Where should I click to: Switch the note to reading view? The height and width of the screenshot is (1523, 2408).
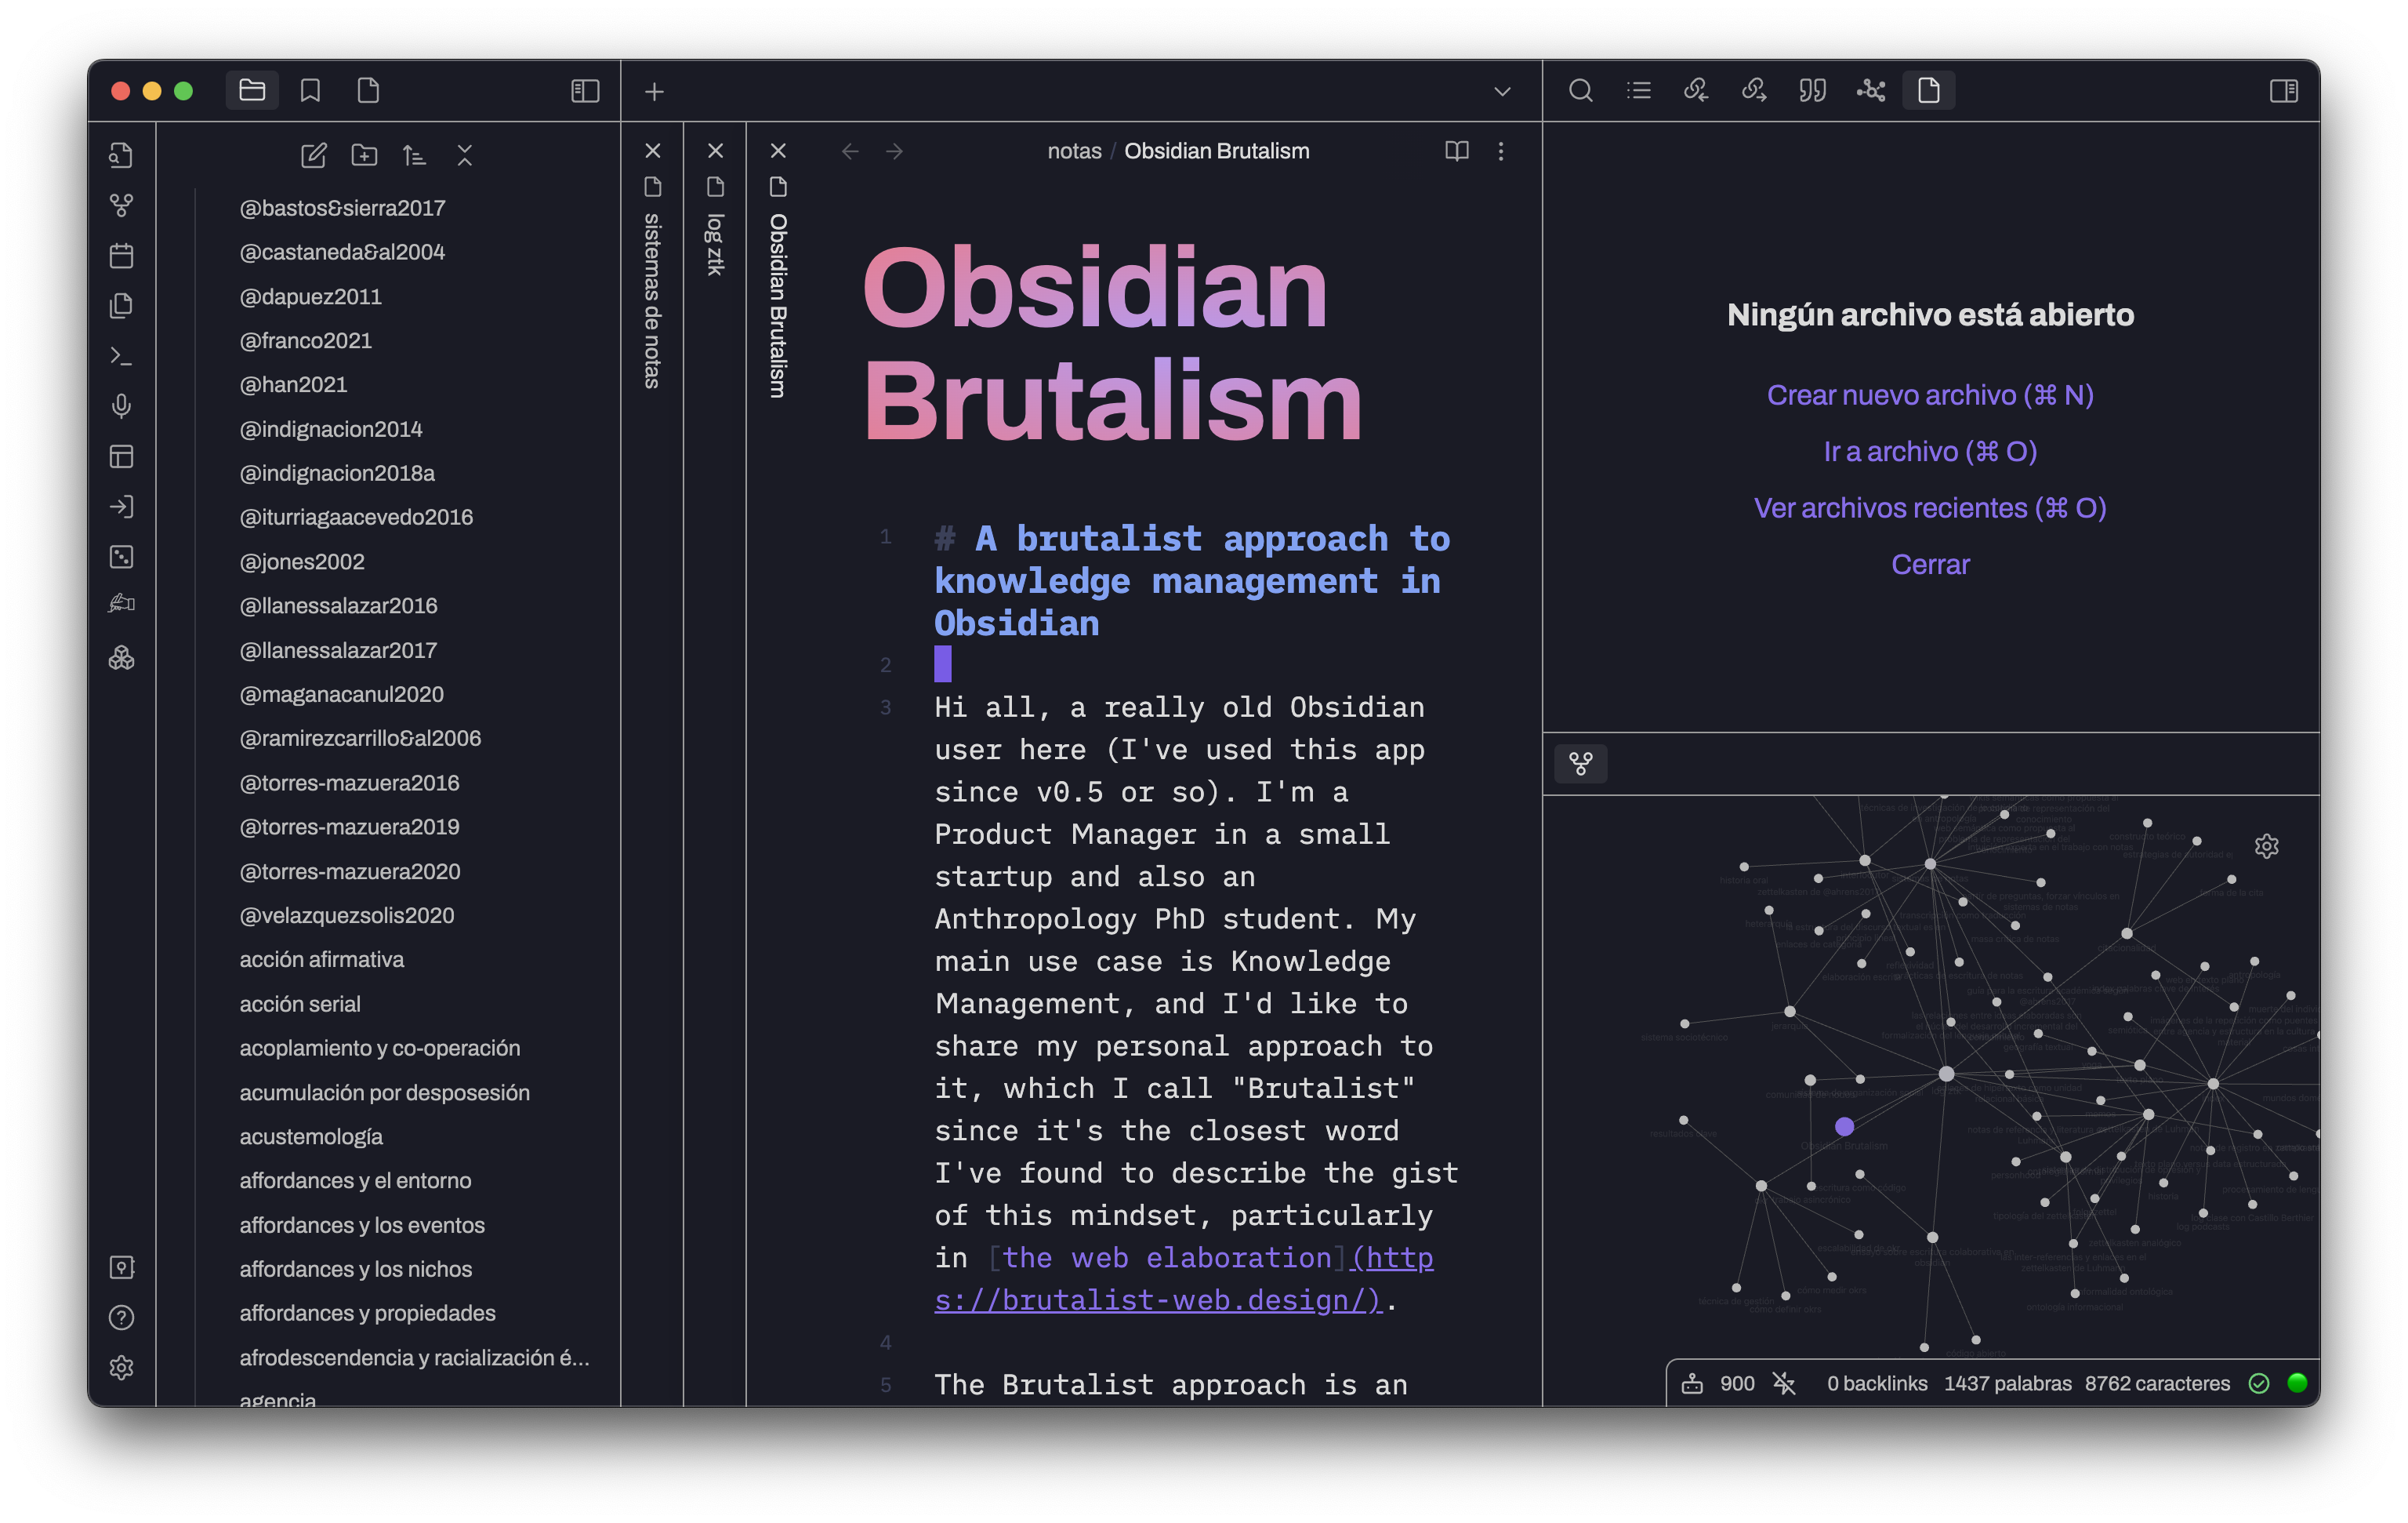tap(1456, 151)
